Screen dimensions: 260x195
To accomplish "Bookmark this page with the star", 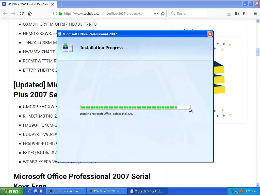I will coord(163,13).
